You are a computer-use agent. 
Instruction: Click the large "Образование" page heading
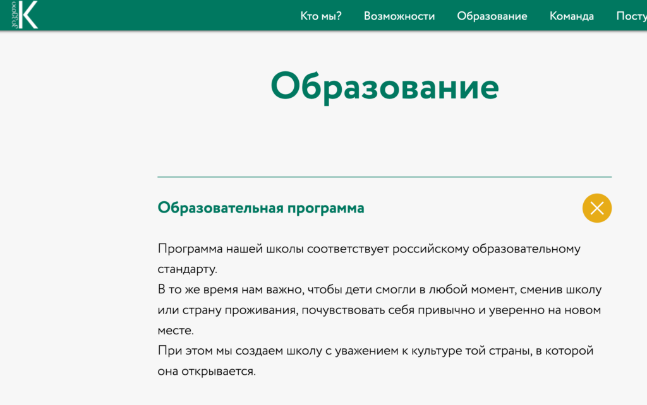point(384,86)
